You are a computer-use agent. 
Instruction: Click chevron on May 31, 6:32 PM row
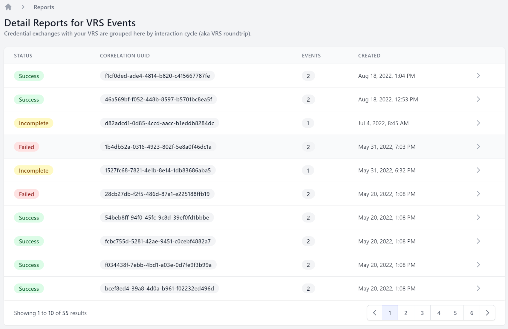coord(478,170)
